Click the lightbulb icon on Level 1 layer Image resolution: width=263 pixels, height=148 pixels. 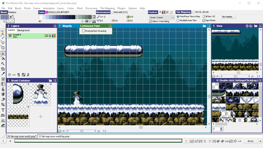tap(50, 36)
